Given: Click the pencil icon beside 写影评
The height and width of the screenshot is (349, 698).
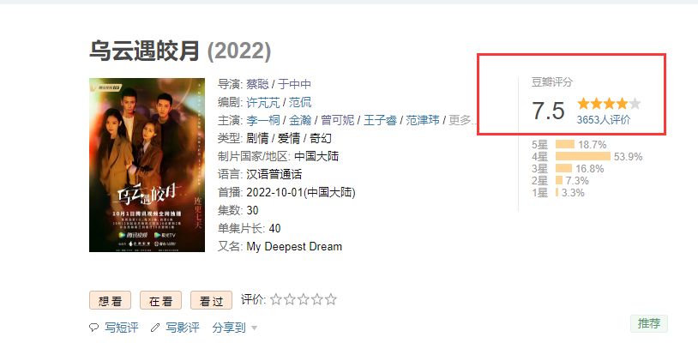Looking at the screenshot, I should [155, 328].
